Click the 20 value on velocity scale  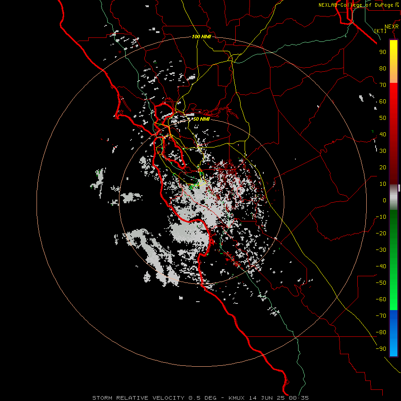(383, 168)
